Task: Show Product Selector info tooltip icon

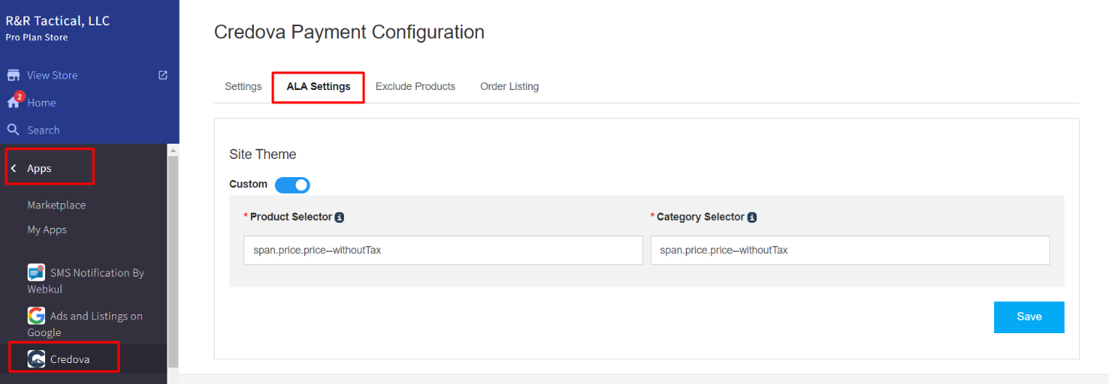Action: (x=340, y=217)
